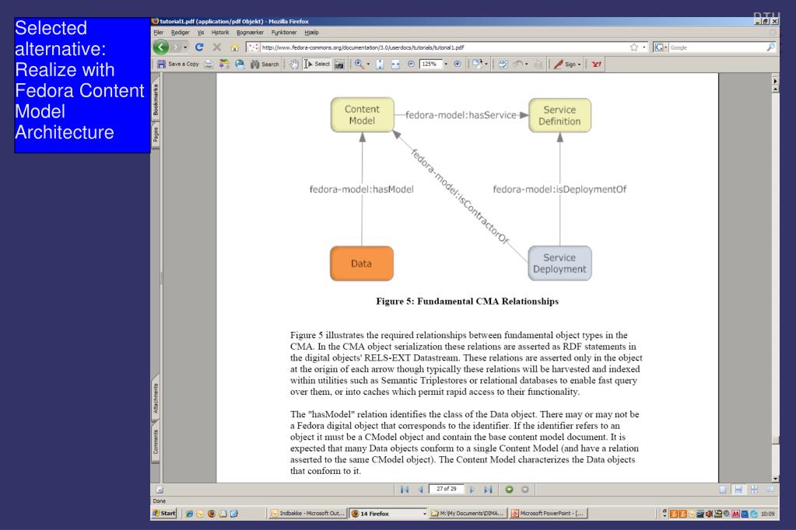Open the address bar history dropdown
This screenshot has width=796, height=530.
644,47
